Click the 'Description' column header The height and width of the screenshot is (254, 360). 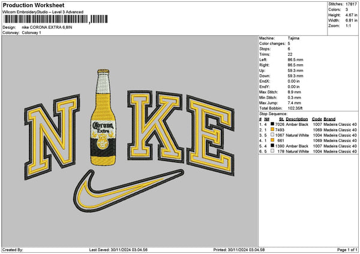297,119
